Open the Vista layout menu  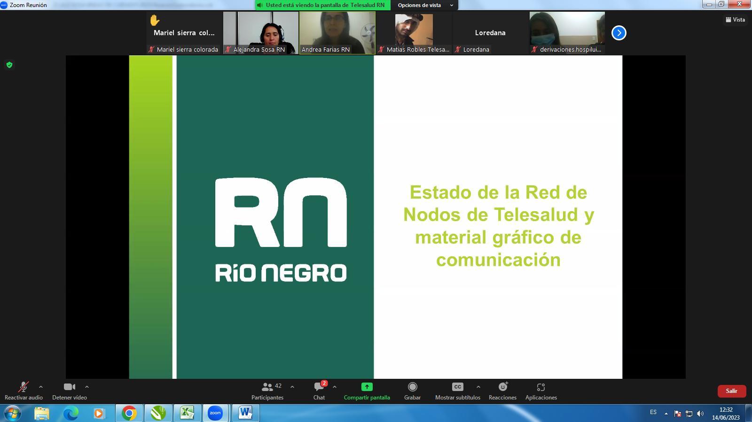pyautogui.click(x=736, y=20)
